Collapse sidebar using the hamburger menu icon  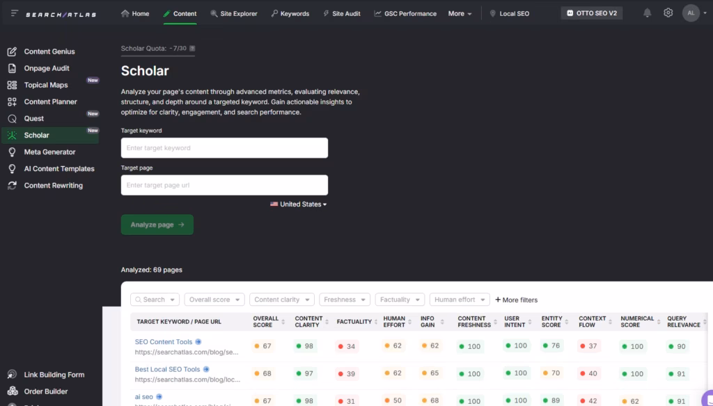tap(15, 13)
